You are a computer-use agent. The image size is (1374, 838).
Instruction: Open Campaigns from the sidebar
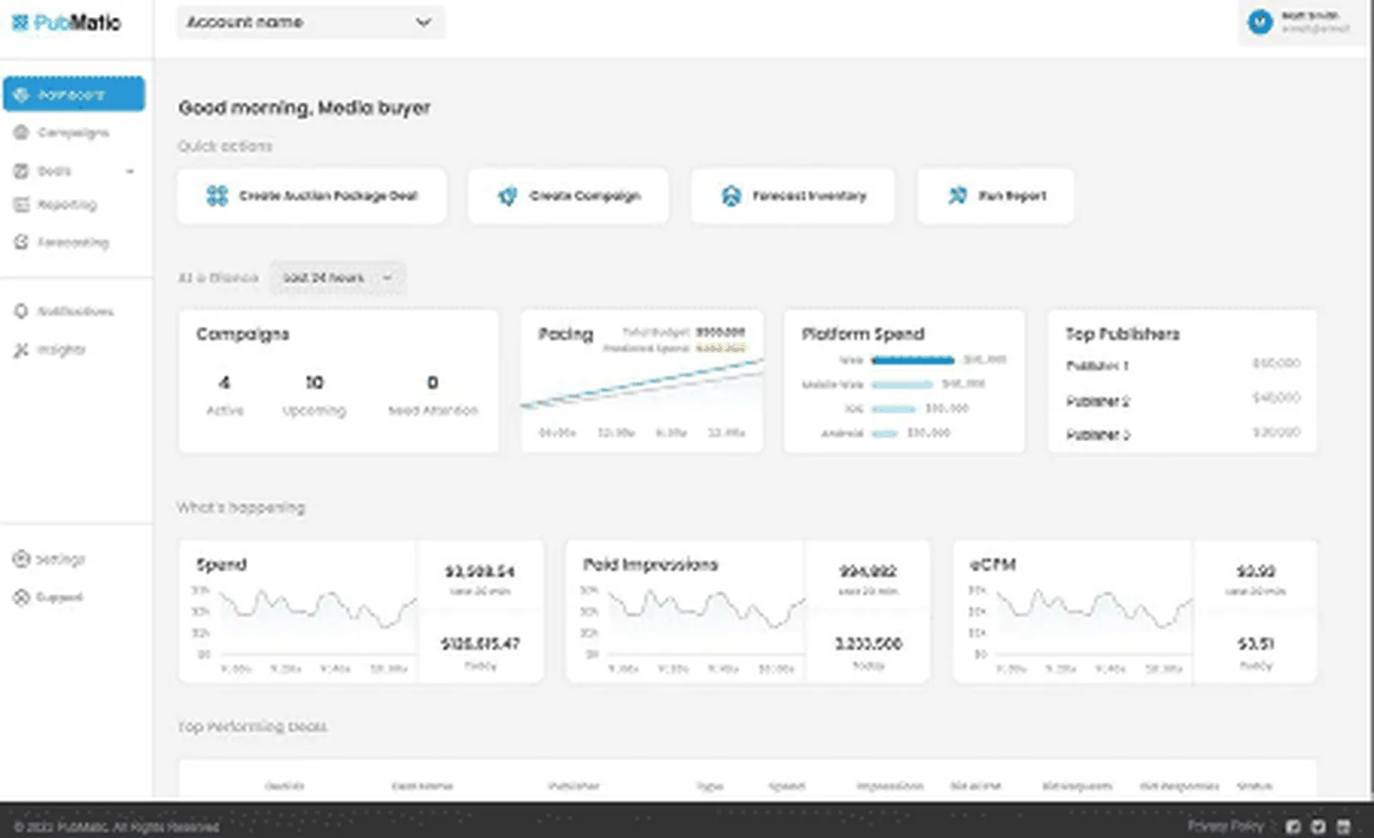[x=73, y=132]
